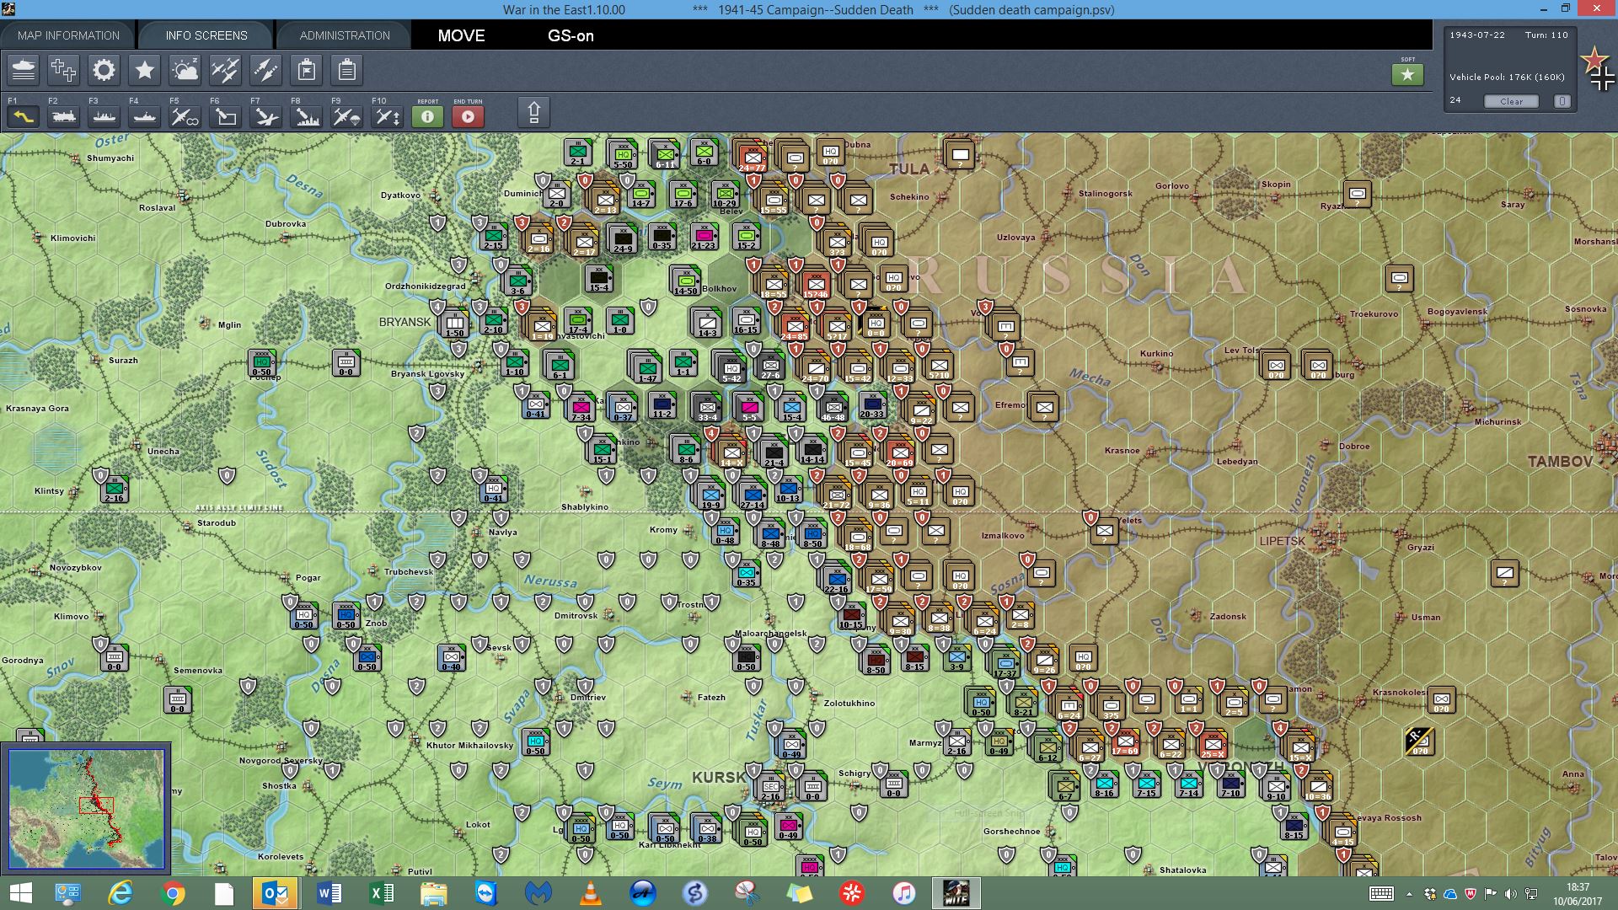Viewport: 1618px width, 910px height.
Task: Toggle the SOFT factors green star button
Action: pyautogui.click(x=1407, y=75)
